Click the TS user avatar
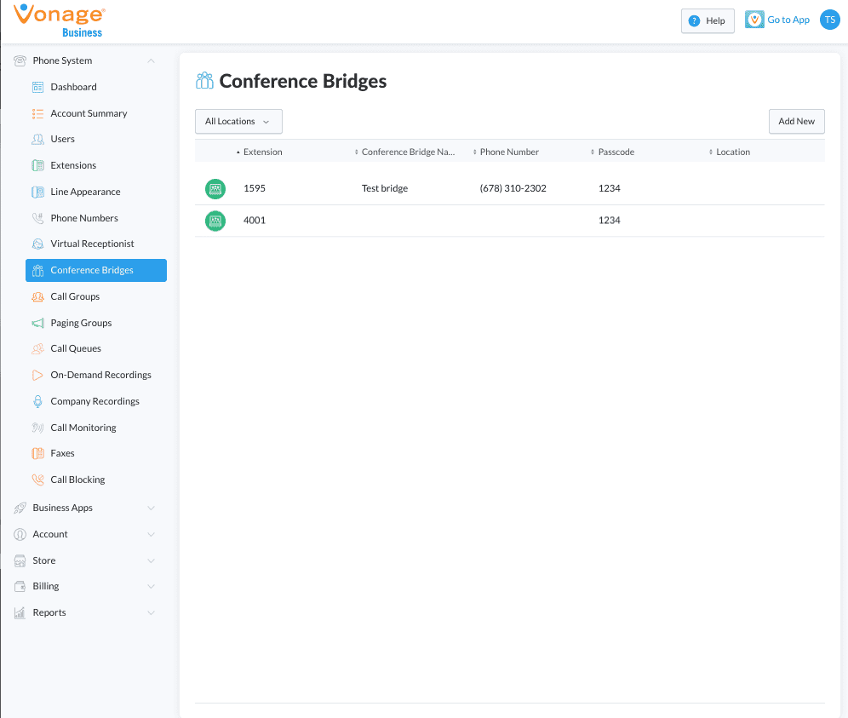Screen dimensions: 848x718 coord(828,20)
